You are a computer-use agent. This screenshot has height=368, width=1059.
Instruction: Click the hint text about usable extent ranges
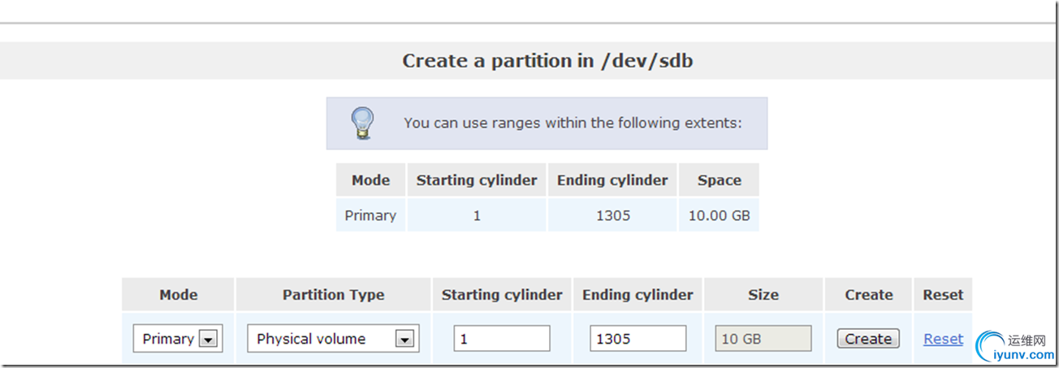573,123
